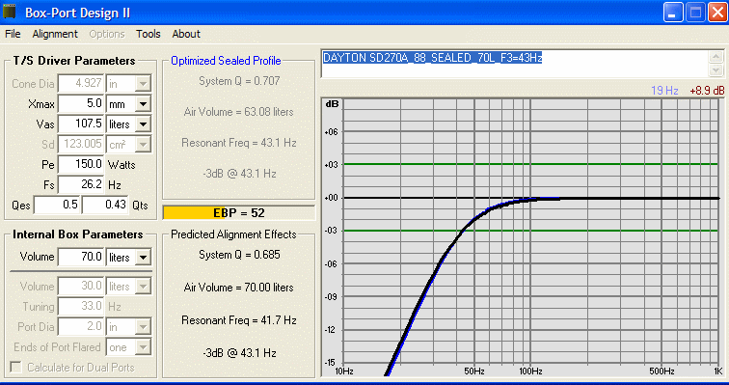Expand the Xmax units dropdown showing mm
729x385 pixels.
tap(143, 104)
